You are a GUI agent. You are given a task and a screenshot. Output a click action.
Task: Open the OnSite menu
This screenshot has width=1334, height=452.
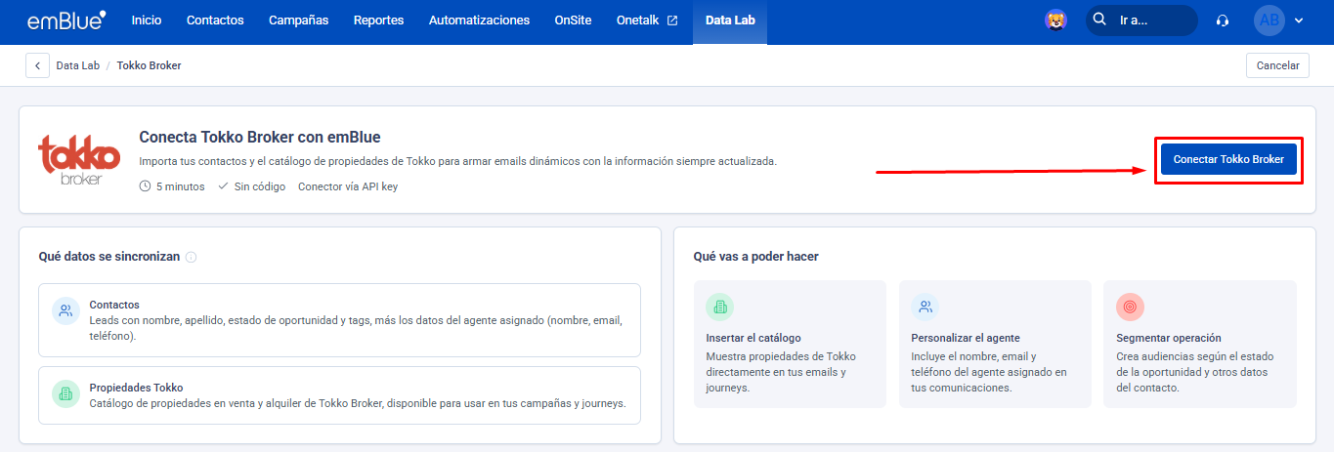573,20
